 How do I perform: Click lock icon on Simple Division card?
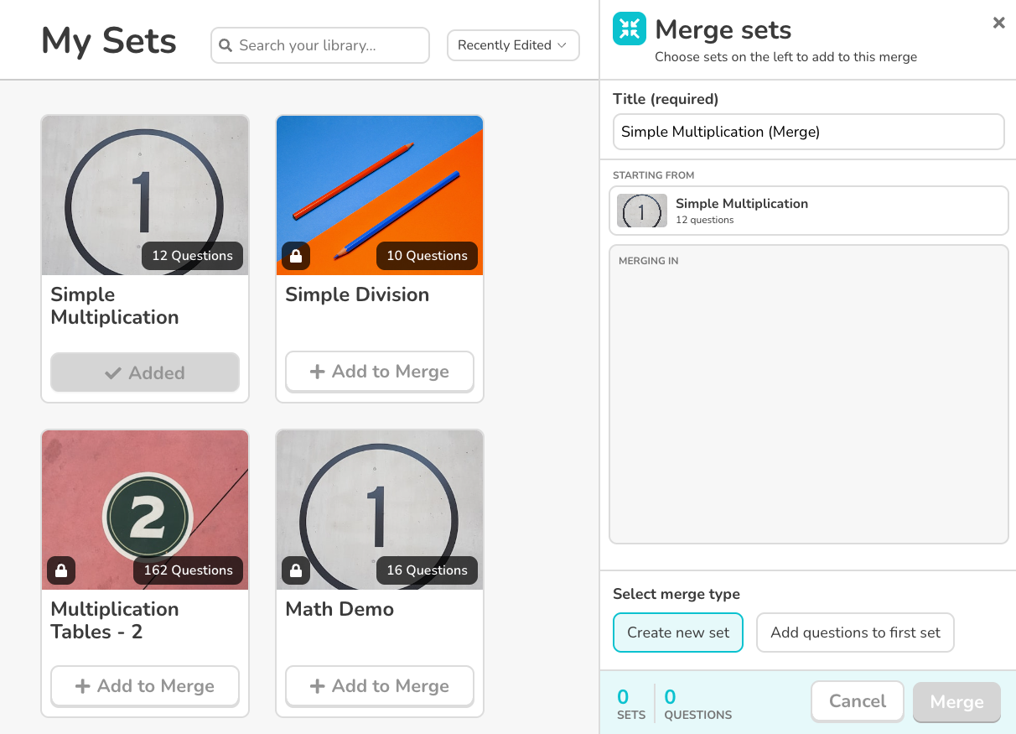coord(296,256)
